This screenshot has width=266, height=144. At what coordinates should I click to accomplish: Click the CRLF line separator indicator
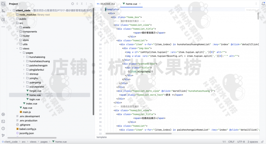231,142
